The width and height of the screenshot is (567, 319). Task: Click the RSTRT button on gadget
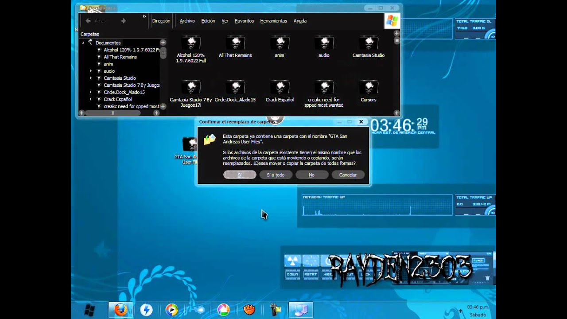311,274
